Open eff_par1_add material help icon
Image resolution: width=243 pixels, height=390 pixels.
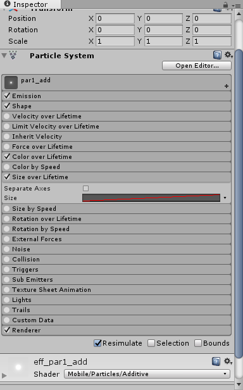216,362
